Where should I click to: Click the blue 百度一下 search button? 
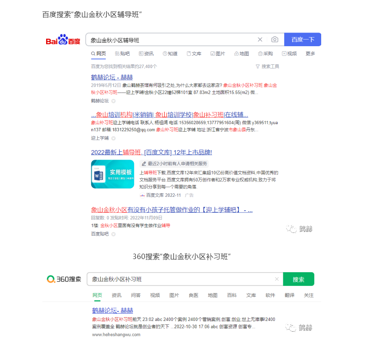click(x=302, y=39)
